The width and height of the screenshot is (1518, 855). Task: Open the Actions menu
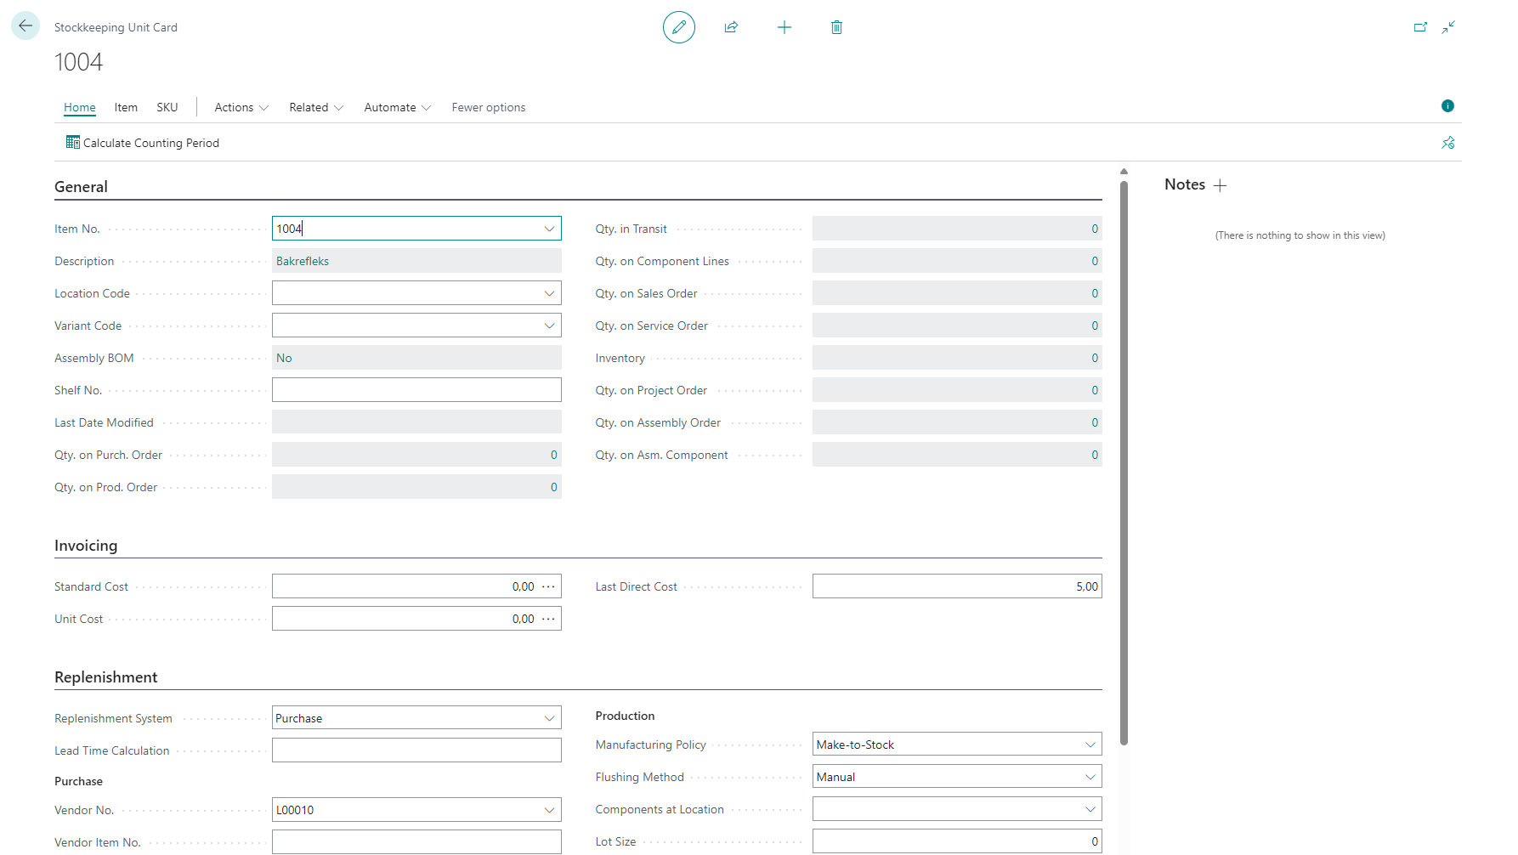point(241,107)
